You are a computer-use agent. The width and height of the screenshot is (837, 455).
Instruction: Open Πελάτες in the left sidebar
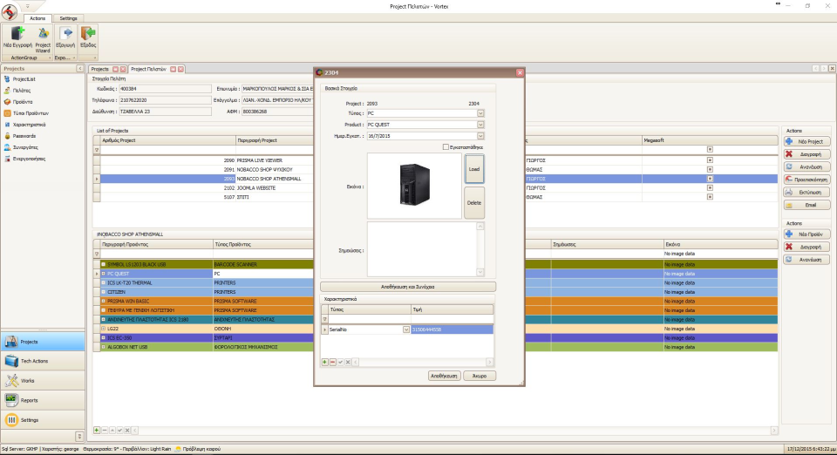coord(22,90)
